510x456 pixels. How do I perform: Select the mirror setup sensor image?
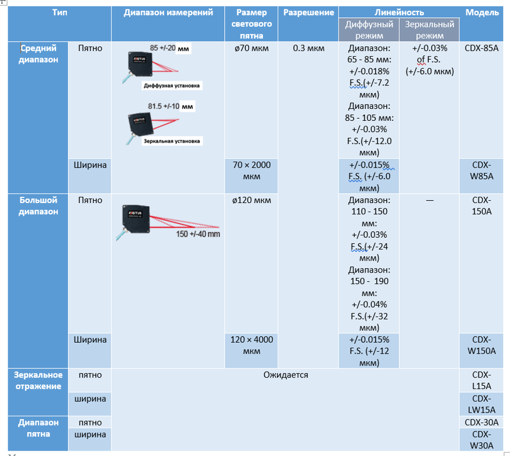[x=163, y=124]
